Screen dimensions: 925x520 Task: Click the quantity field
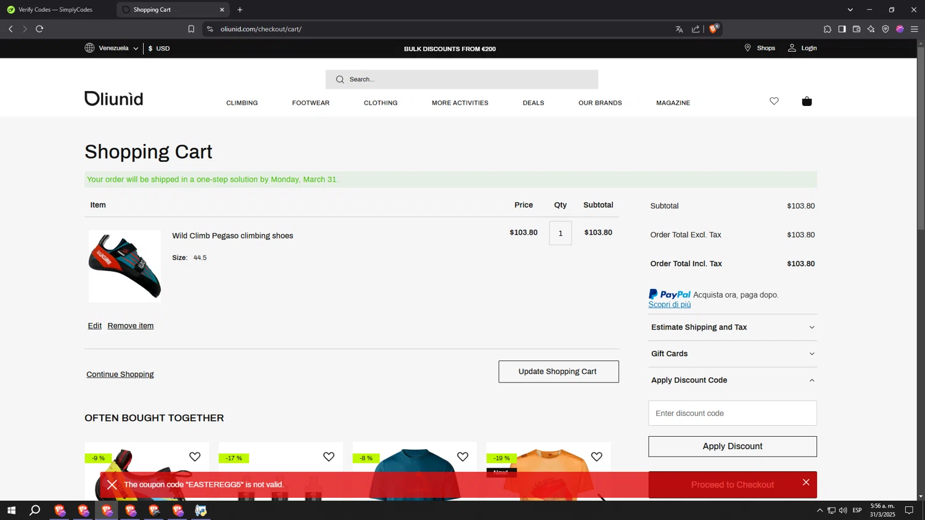click(561, 233)
